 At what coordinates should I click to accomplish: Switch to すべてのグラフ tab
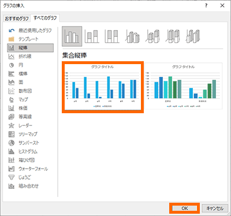[x=45, y=18]
